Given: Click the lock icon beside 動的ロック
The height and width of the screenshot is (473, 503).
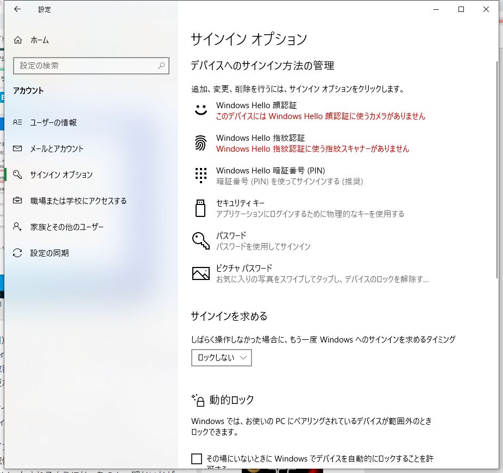Looking at the screenshot, I should click(198, 401).
